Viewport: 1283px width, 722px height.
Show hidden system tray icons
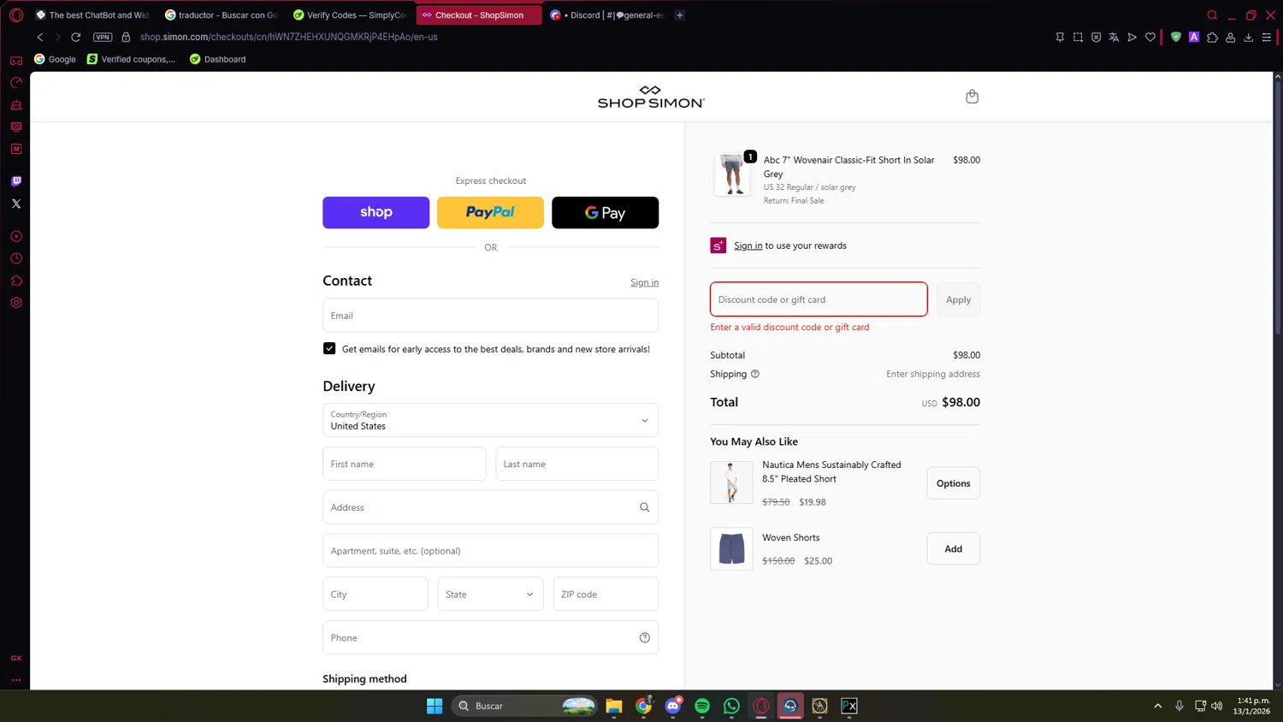coord(1157,706)
